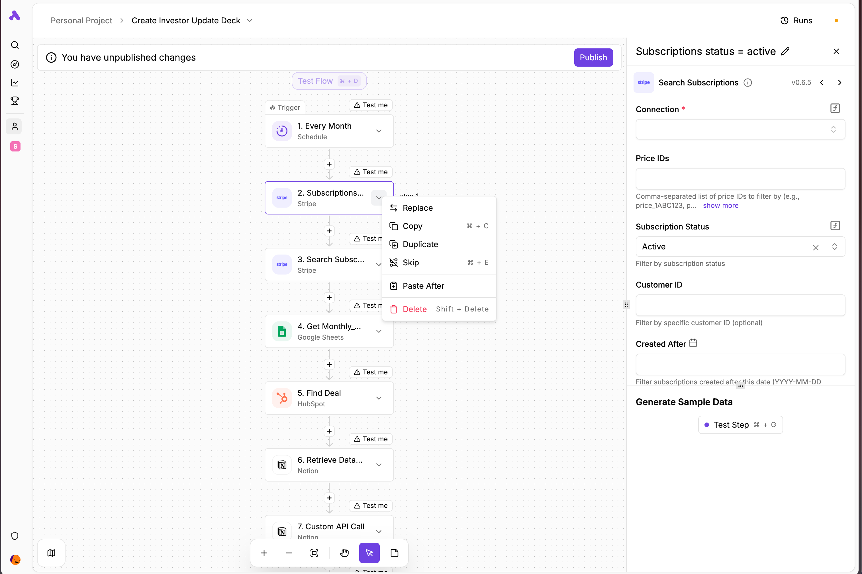Toggle dynamic value for Subscription Status
Viewport: 862px width, 574px height.
pyautogui.click(x=835, y=225)
